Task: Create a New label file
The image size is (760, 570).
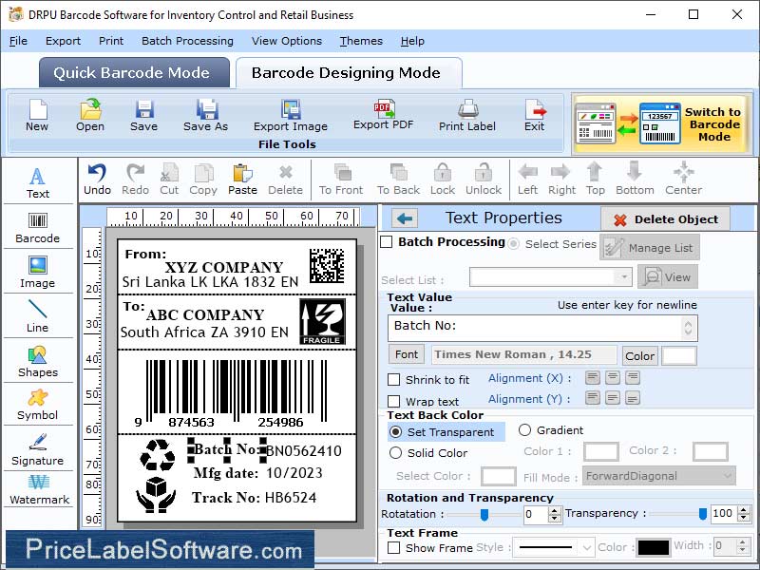Action: coord(37,115)
